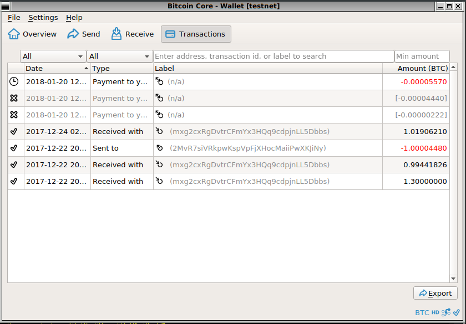This screenshot has height=324, width=466.
Task: Switch to the Send tab
Action: pos(84,34)
